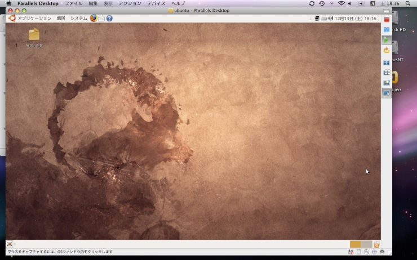Viewport: 417px width, 260px height.
Task: Open the Parallels Desktop application menu
Action: [38, 3]
